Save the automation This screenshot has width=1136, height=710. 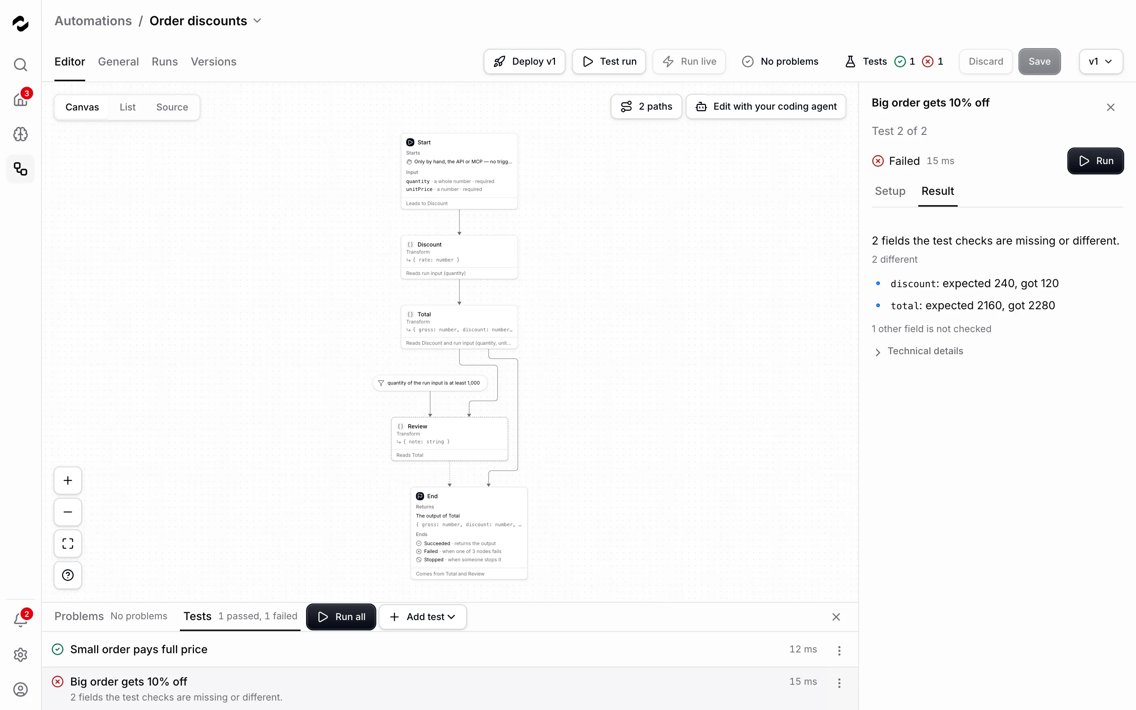click(x=1039, y=62)
